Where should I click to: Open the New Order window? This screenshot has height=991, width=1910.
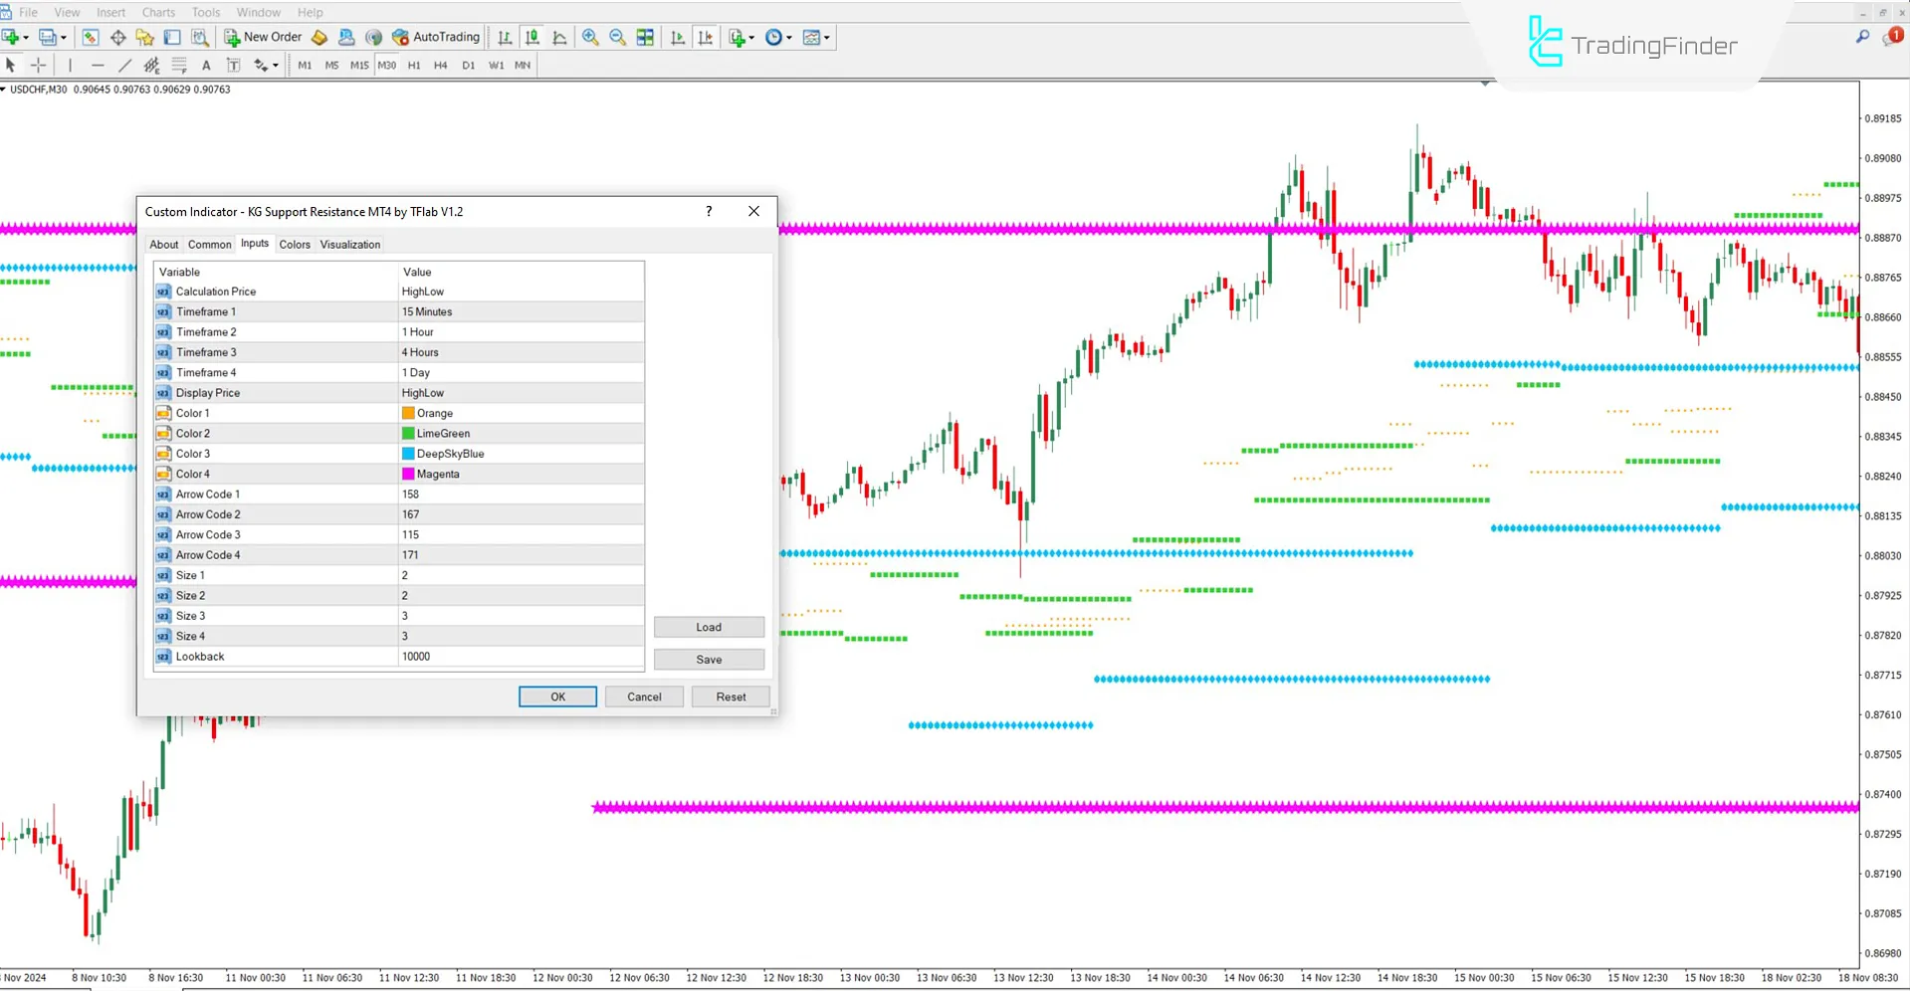262,37
